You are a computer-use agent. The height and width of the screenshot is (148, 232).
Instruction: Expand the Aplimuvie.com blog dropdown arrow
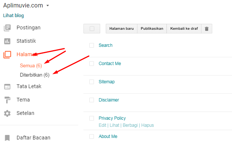pyautogui.click(x=48, y=6)
